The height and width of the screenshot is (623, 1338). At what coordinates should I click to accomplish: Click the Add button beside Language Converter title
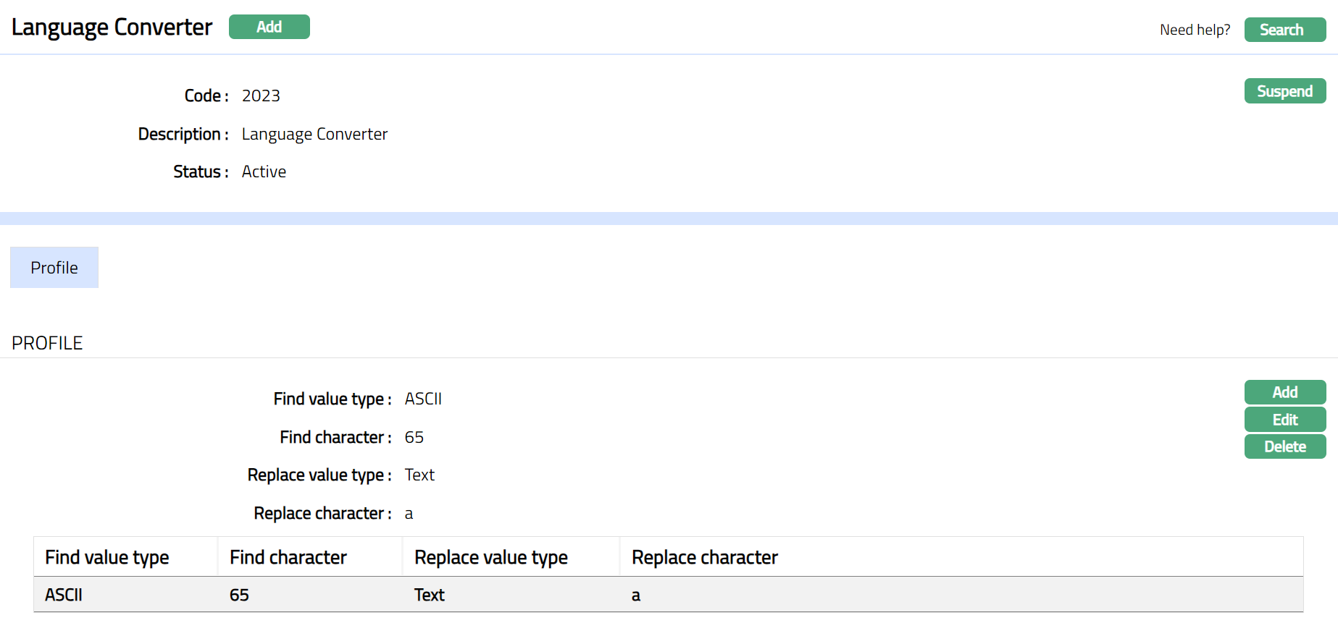[269, 27]
